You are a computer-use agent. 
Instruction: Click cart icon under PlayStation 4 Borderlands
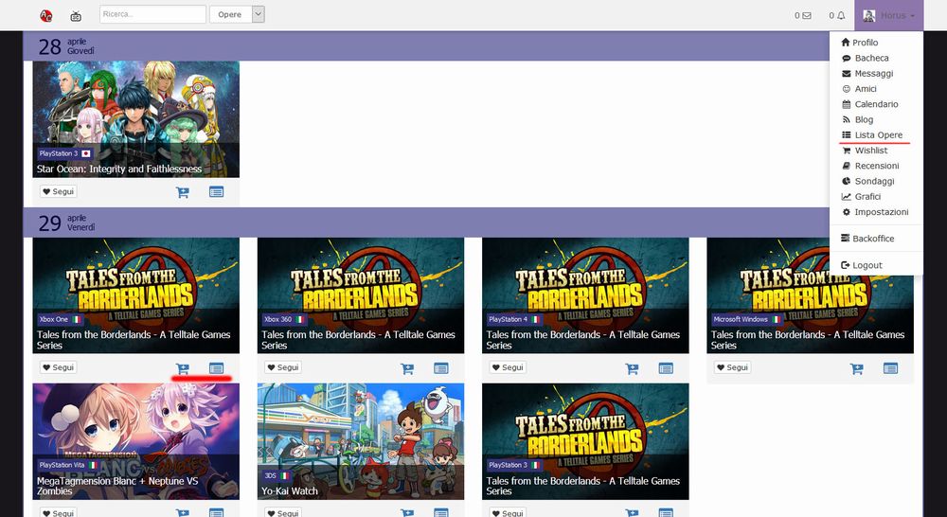[632, 368]
